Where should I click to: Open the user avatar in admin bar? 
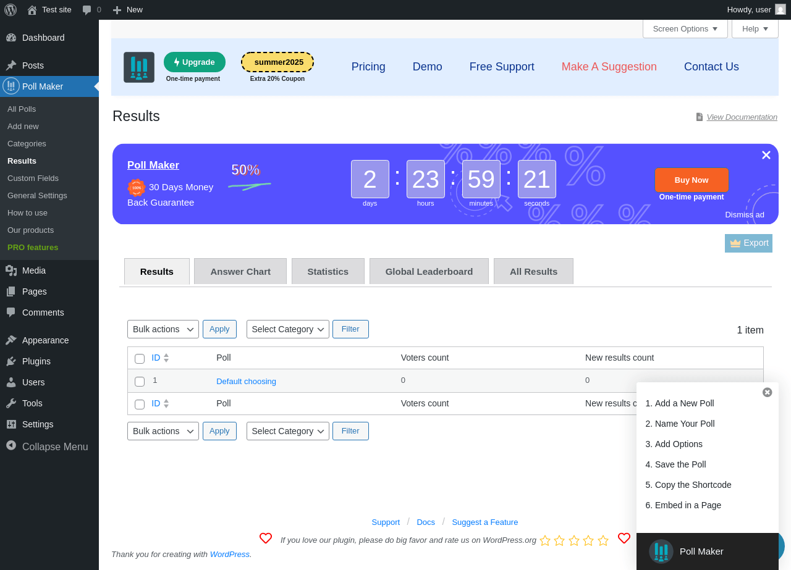[780, 9]
